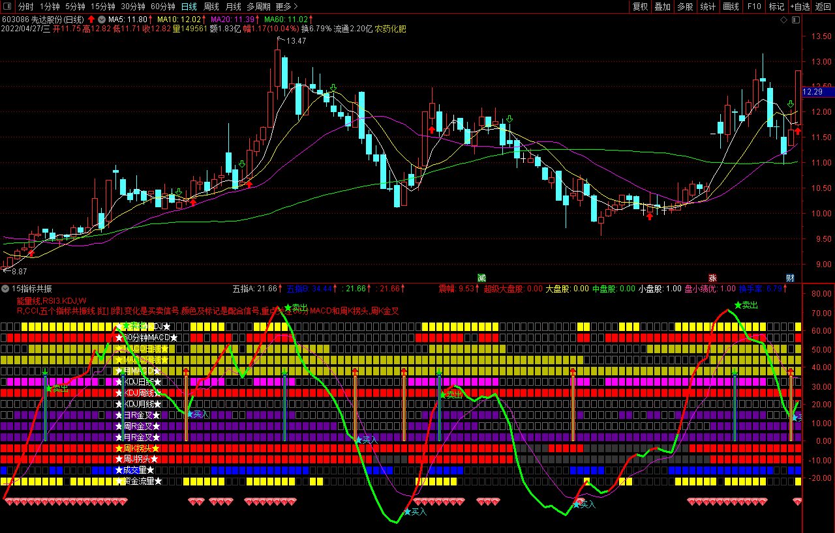835x533 pixels.
Task: Click the green 减 marker icon
Action: [482, 278]
